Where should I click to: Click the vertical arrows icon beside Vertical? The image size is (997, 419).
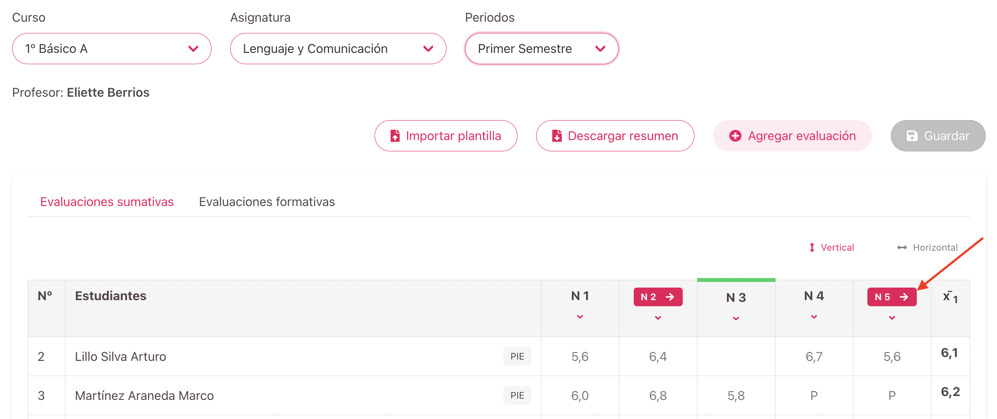click(812, 247)
